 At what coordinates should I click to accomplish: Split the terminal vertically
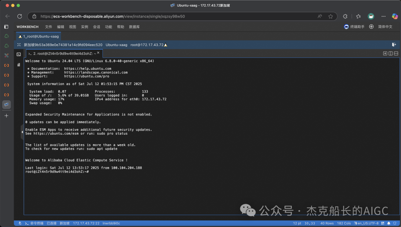[391, 53]
